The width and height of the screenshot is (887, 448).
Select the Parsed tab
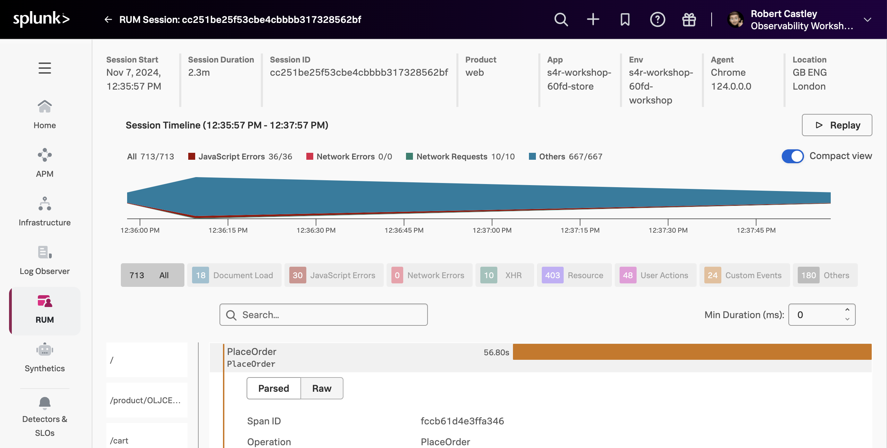pyautogui.click(x=274, y=388)
